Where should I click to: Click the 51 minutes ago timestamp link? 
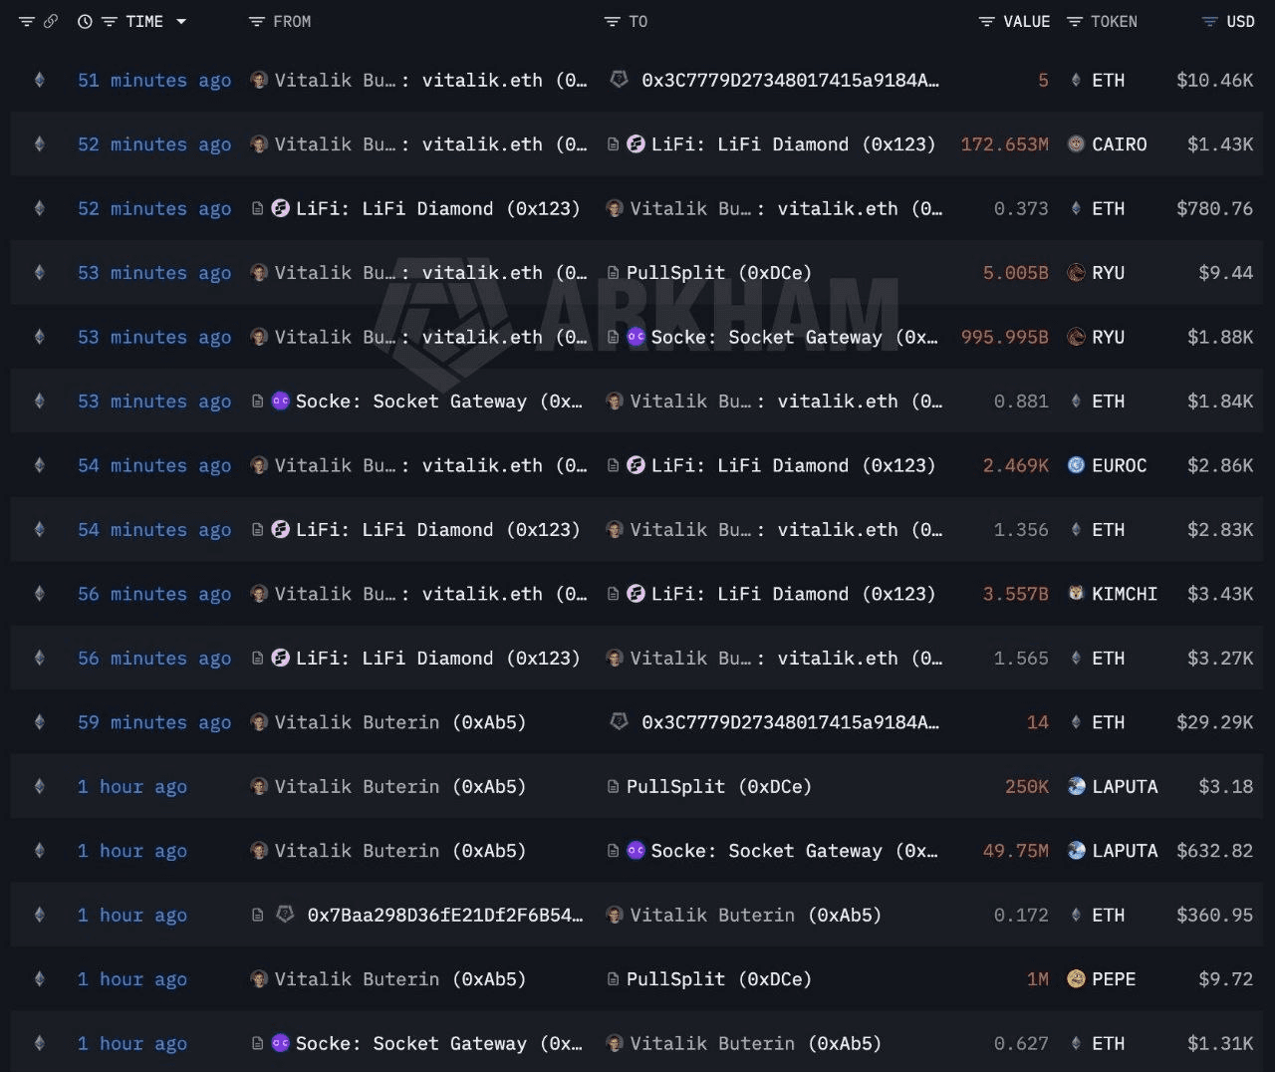coord(153,80)
